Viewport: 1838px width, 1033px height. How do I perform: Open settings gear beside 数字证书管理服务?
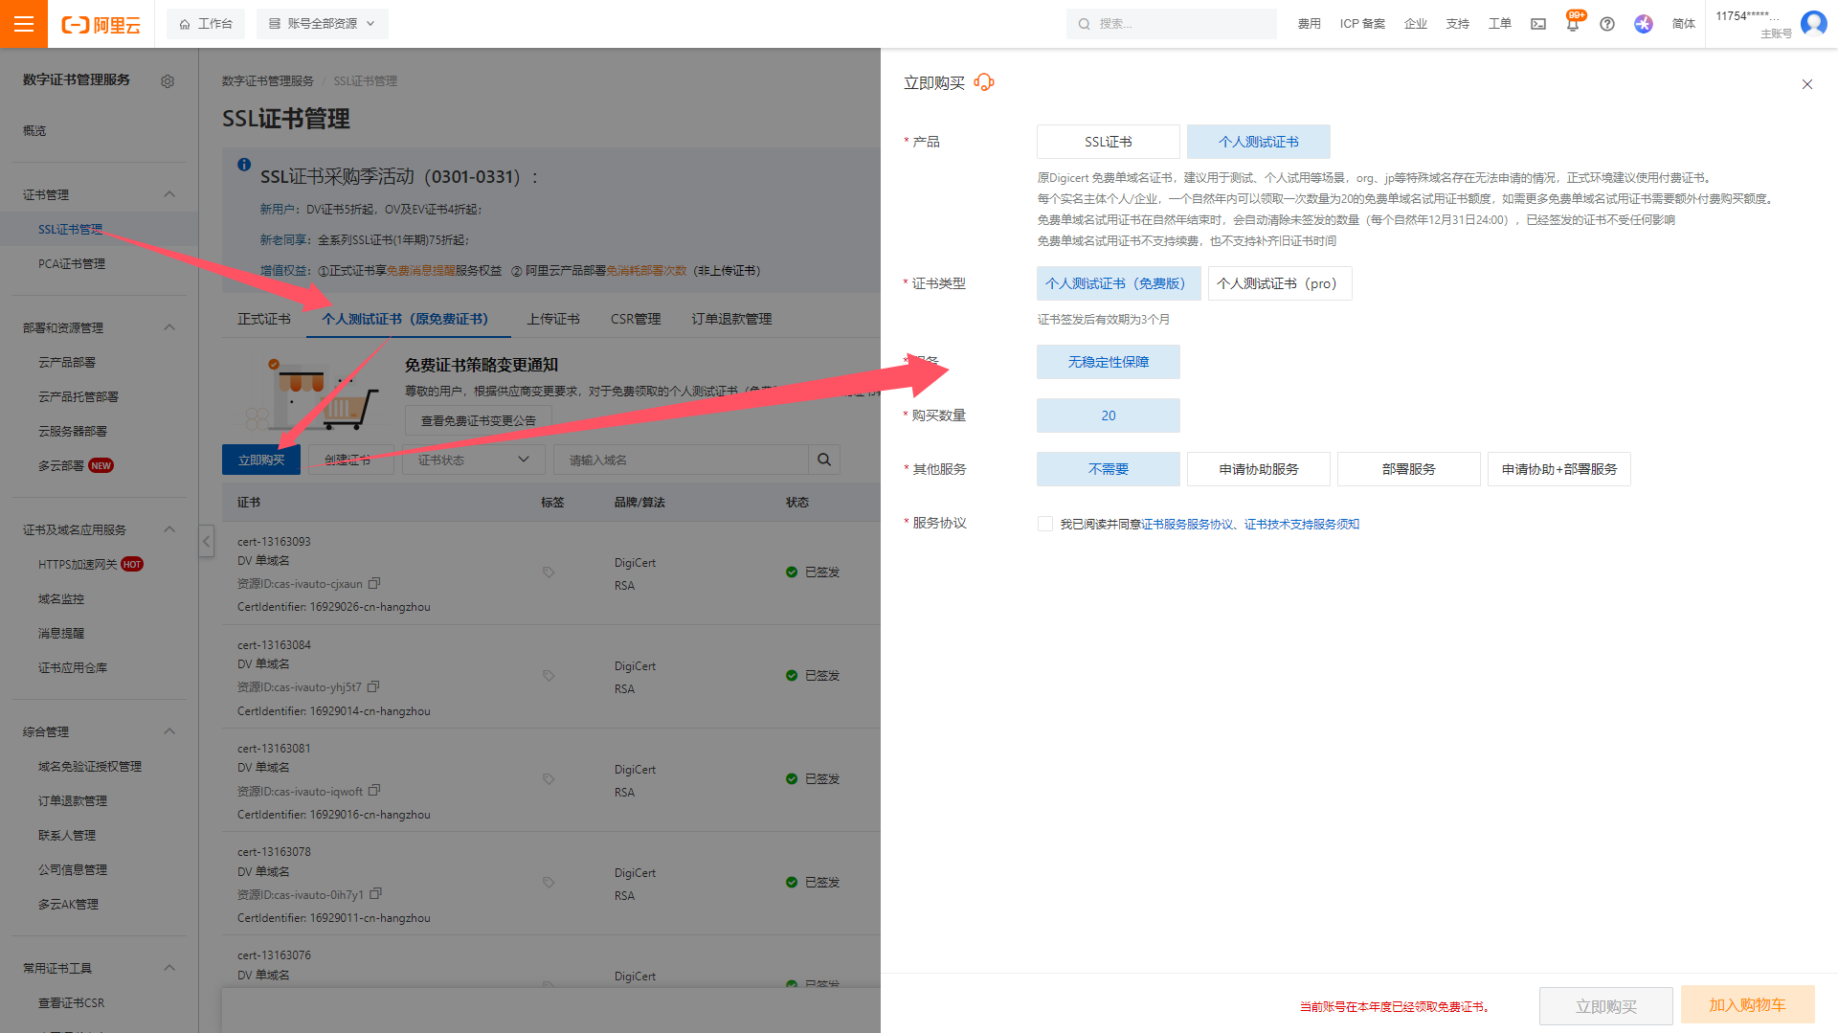click(168, 81)
